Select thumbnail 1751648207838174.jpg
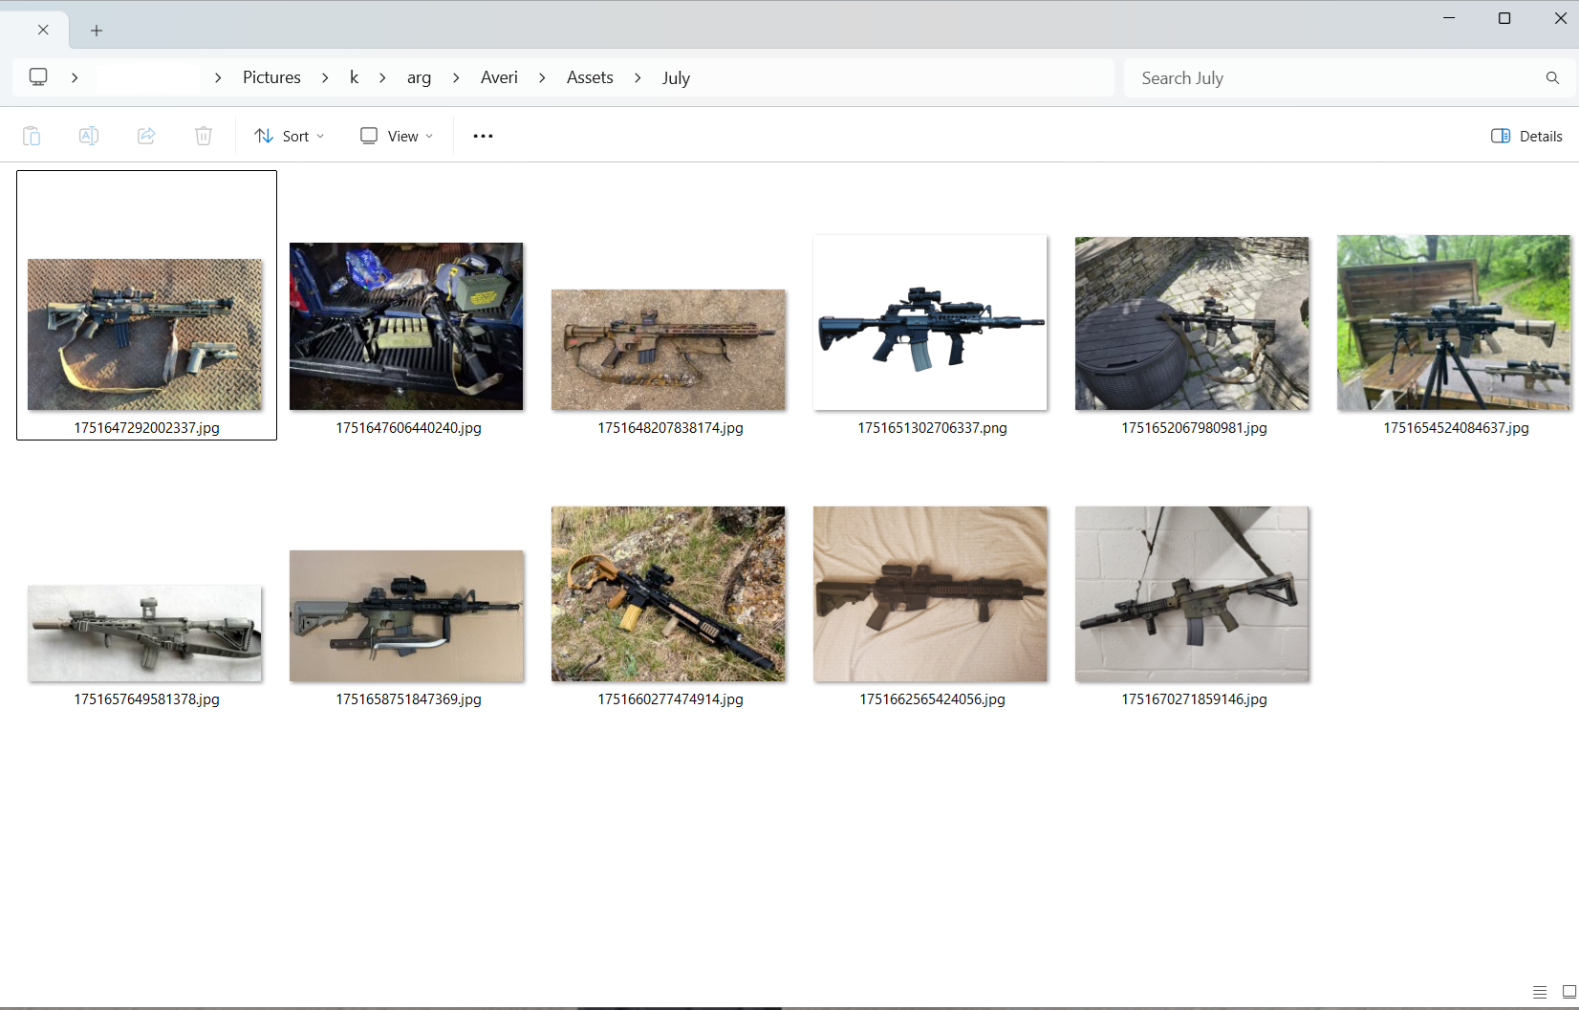The height and width of the screenshot is (1010, 1579). (668, 350)
